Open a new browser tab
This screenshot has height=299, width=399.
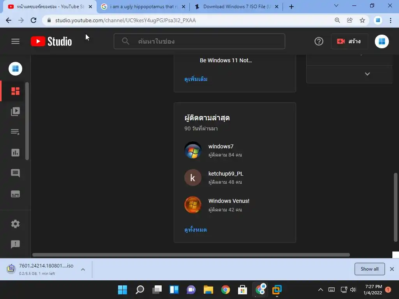pos(291,7)
